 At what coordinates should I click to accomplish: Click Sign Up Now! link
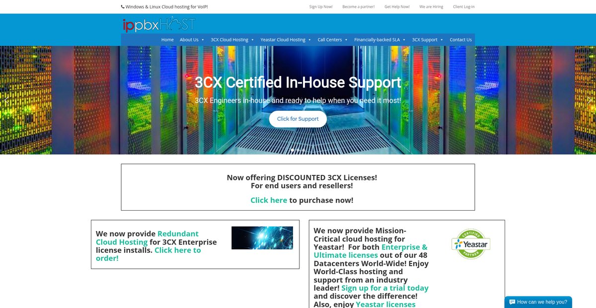[x=321, y=7]
